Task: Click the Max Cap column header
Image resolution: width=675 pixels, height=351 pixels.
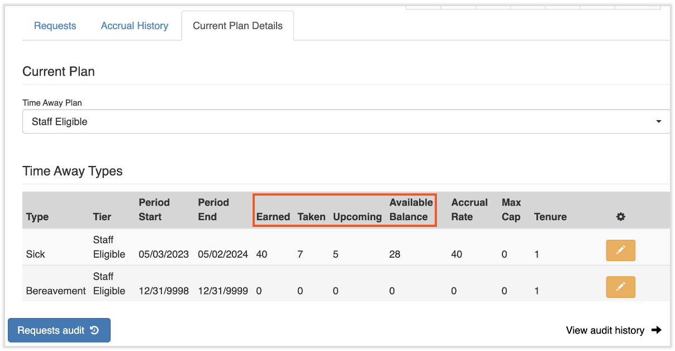Action: [x=511, y=210]
